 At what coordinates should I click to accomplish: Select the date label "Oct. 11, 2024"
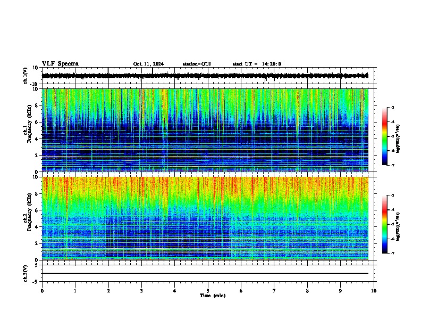point(148,64)
